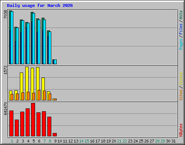This screenshot has height=145, width=185.
Task: Click the 641470 axis value
Action: click(x=5, y=108)
